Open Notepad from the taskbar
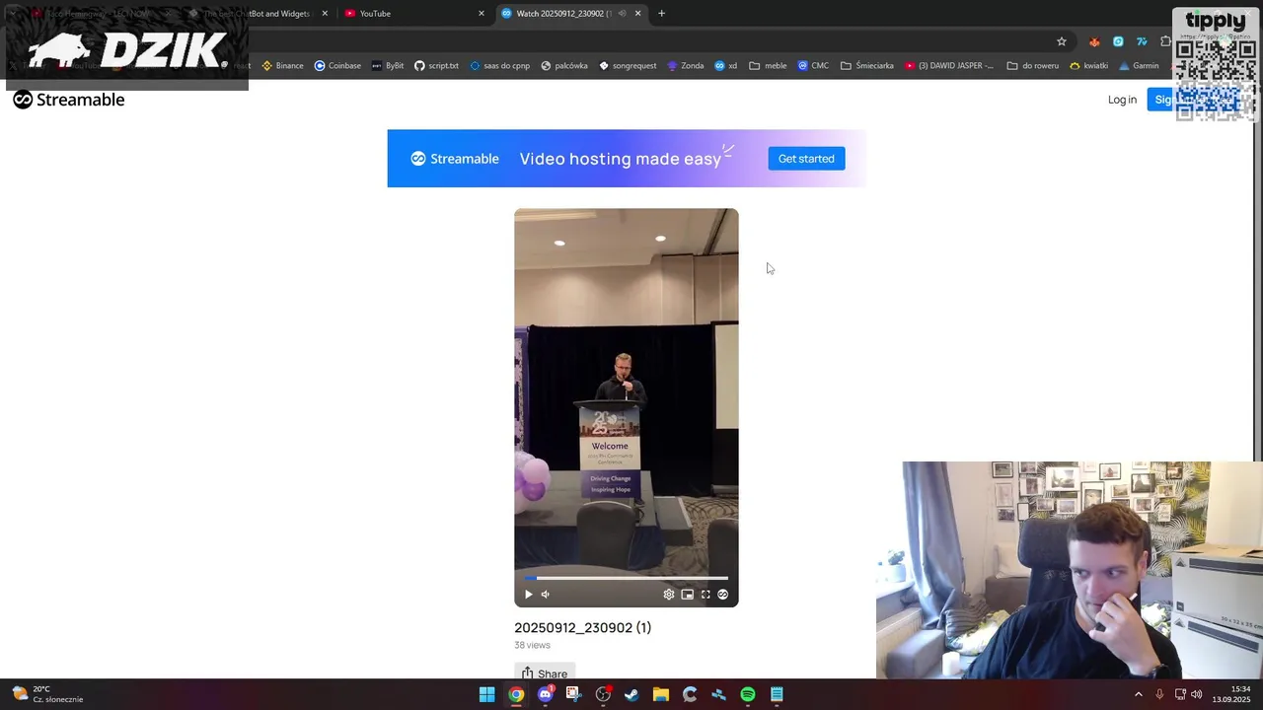Image resolution: width=1263 pixels, height=710 pixels. [777, 694]
